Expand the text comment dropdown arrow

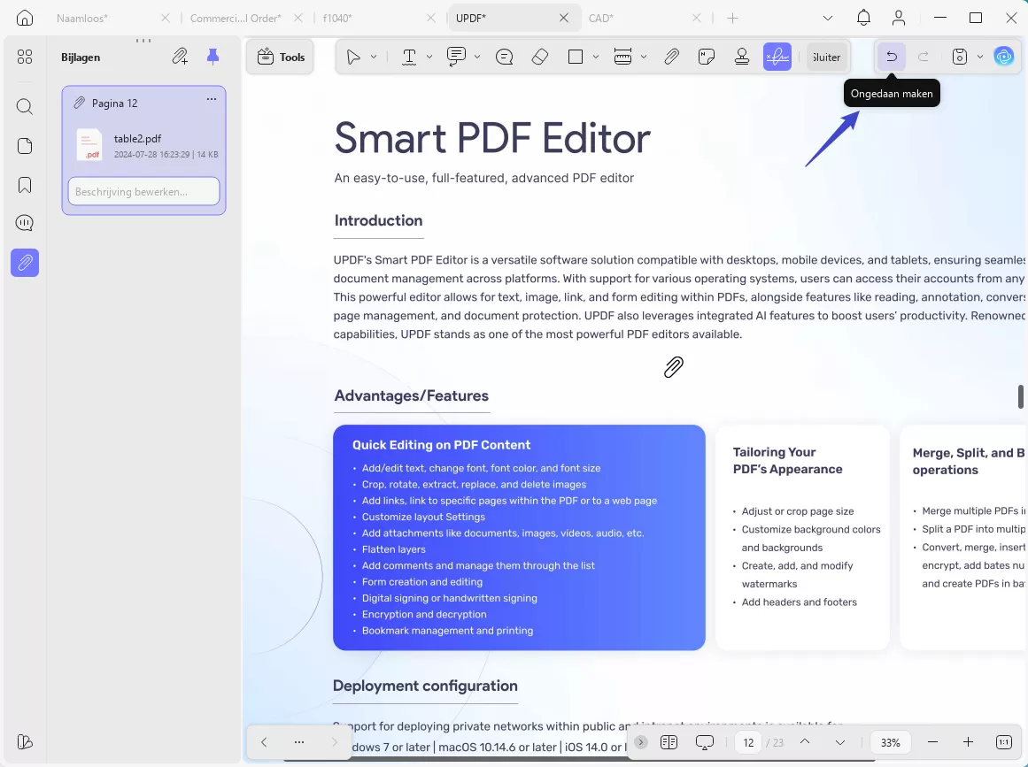point(477,57)
